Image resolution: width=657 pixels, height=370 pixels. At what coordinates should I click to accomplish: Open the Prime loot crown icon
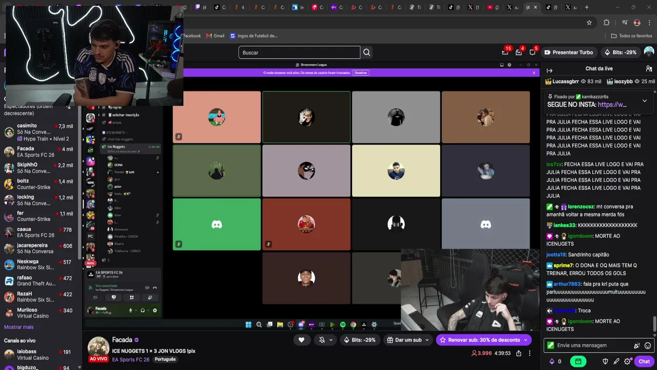(505, 52)
